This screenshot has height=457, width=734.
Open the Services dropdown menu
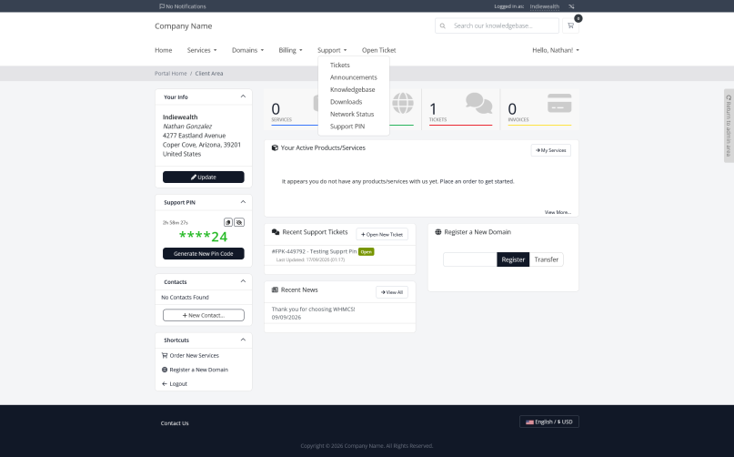click(202, 50)
